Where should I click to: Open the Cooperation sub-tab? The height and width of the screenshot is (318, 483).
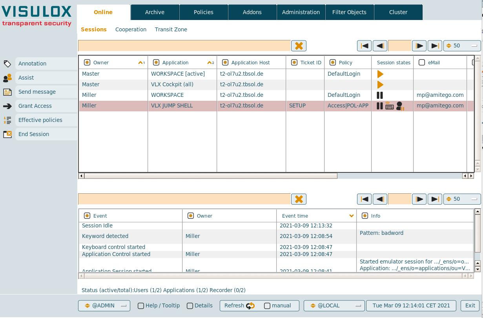click(131, 29)
